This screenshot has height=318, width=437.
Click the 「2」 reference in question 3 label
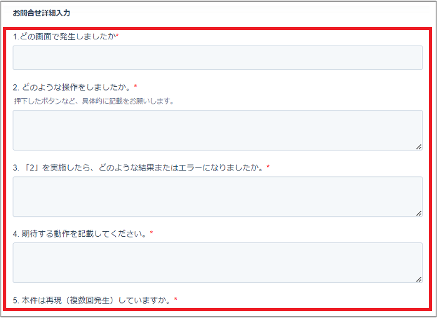tap(32, 167)
